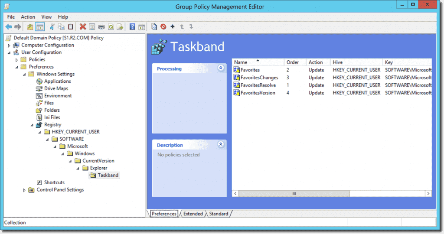Click the Forward arrow toolbar icon
Screen dimensions: 444x234
(x=17, y=27)
